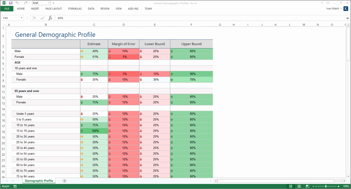Viewport: 351px width, 189px height.
Task: Click the next sheet navigation arrow
Action: point(13,181)
